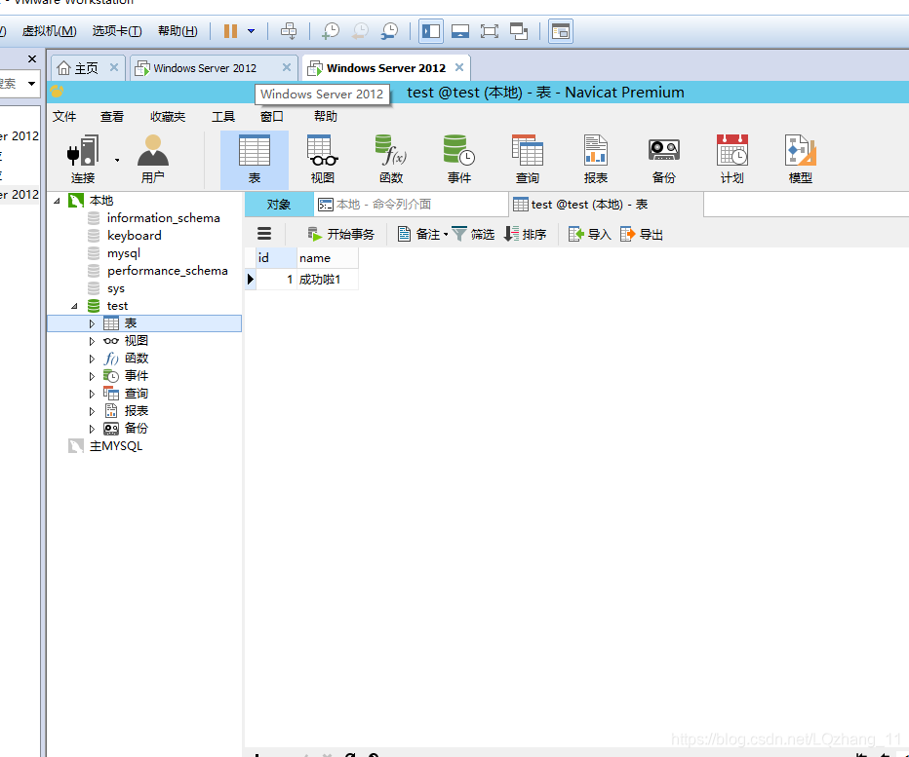Open VMware 虚拟机(M) menu
Viewport: 909px width, 757px height.
[x=50, y=31]
